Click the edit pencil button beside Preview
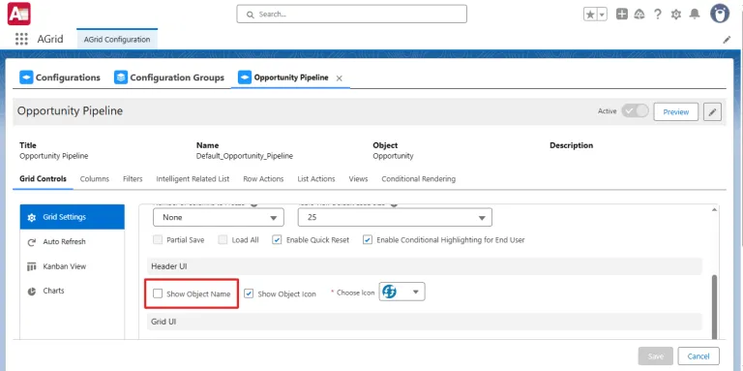This screenshot has width=743, height=371. pos(712,112)
